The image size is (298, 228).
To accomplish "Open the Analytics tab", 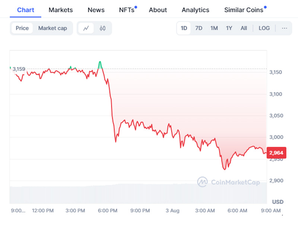I will 196,10.
